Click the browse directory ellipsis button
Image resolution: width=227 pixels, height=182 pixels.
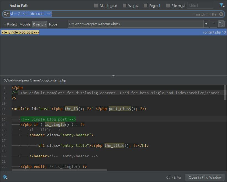point(213,24)
